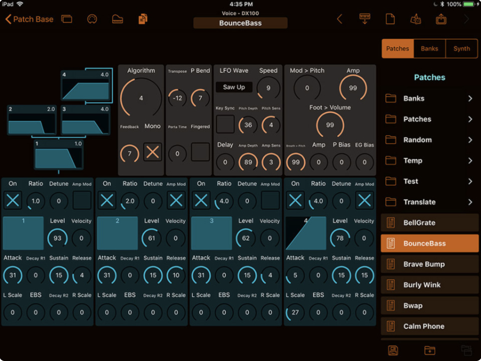The height and width of the screenshot is (361, 481).
Task: Open the piano keyboard icon in the toolbar
Action: point(117,19)
